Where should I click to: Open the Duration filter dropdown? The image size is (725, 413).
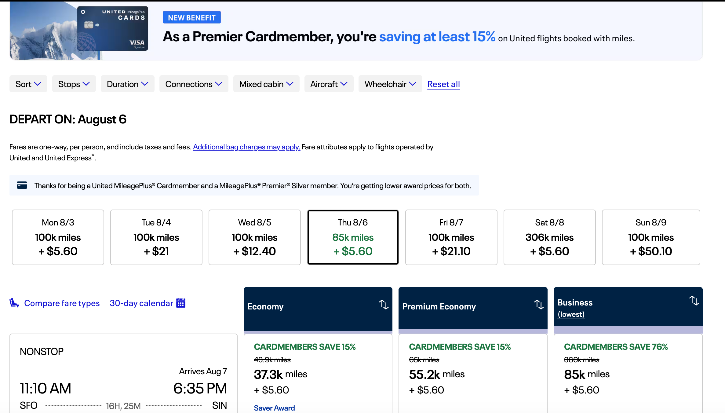click(x=128, y=84)
